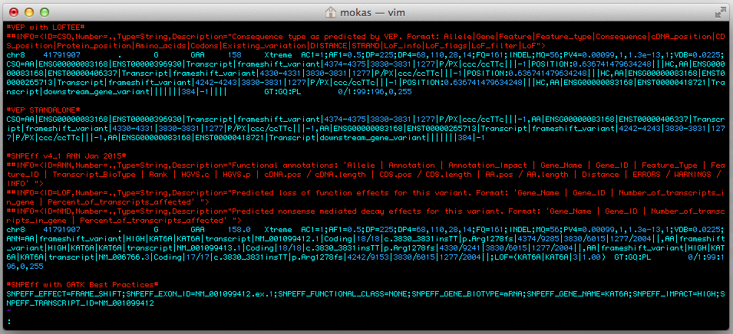Click "#SNPEff with GATK Best Practices#" heading
This screenshot has width=733, height=334.
pos(82,284)
